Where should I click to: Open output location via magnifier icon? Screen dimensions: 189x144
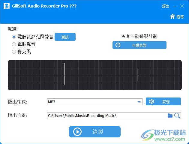(x=177, y=116)
